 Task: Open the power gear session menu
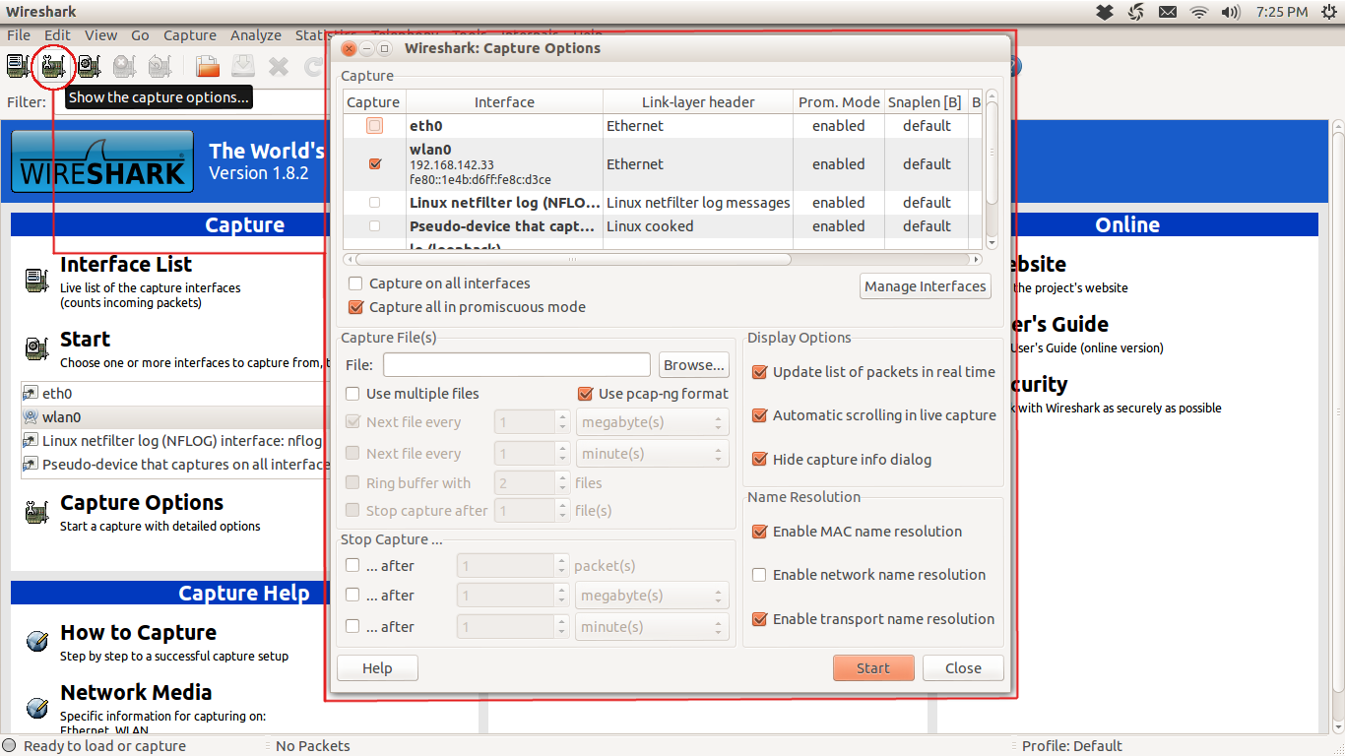tap(1327, 12)
